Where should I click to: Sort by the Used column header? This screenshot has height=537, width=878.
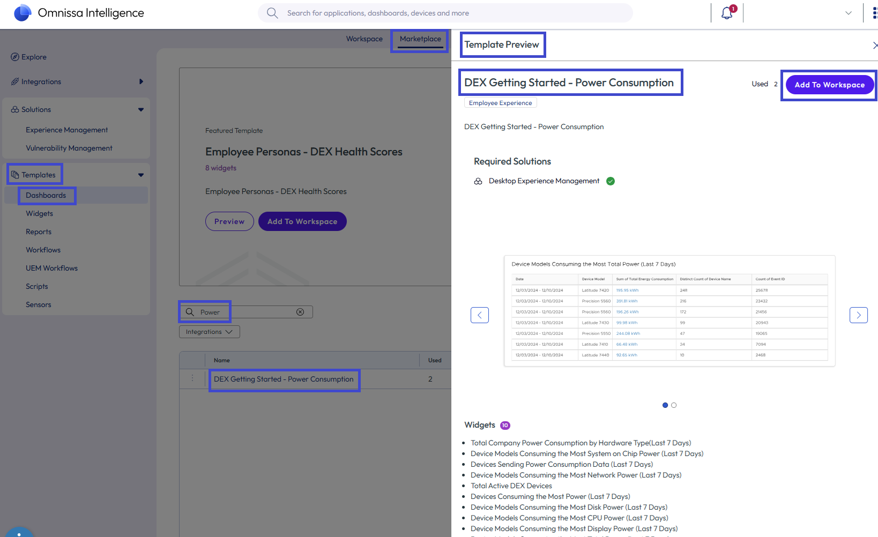(435, 360)
